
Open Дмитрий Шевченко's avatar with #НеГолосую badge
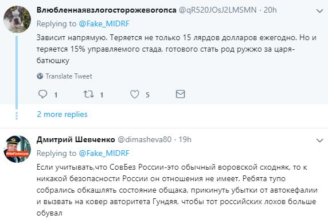coord(17,149)
